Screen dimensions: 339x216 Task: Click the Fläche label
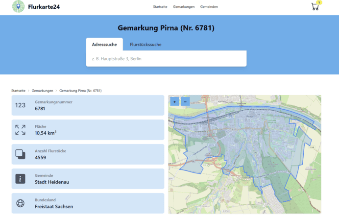41,126
